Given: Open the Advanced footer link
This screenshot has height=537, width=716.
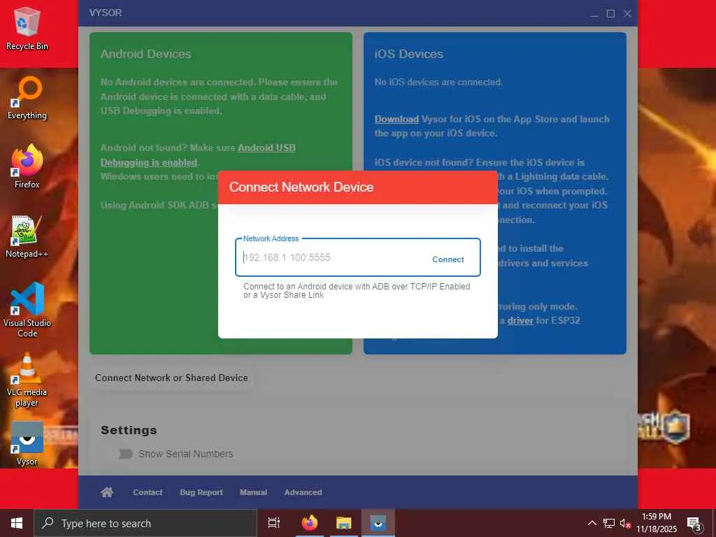Looking at the screenshot, I should coord(303,492).
